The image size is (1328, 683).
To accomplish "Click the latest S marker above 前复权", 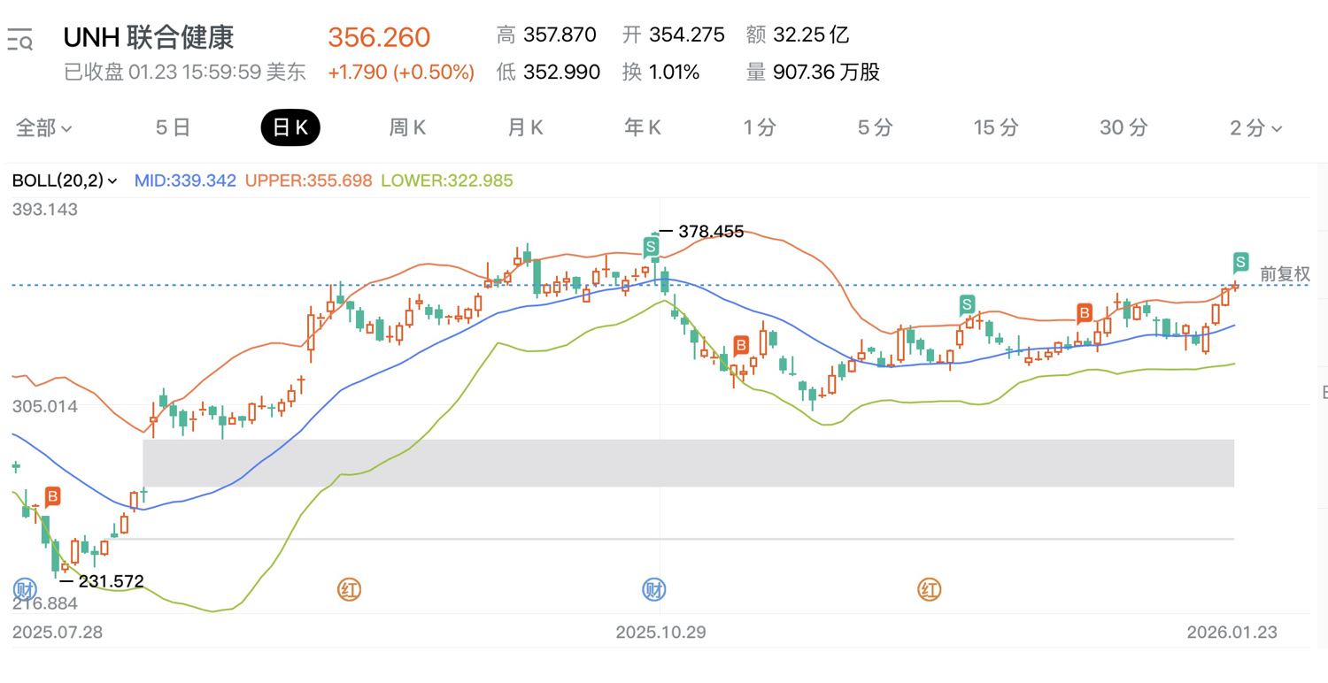I will 1241,263.
